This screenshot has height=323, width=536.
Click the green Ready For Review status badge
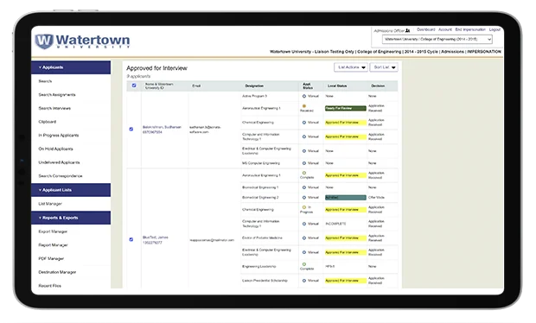click(x=345, y=108)
